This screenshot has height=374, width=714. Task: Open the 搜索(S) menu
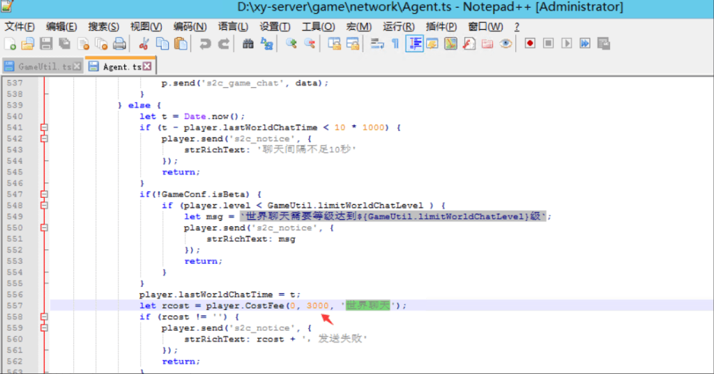coord(103,26)
